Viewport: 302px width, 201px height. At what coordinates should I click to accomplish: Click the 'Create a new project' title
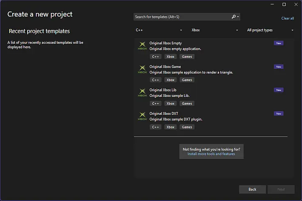[x=40, y=14]
